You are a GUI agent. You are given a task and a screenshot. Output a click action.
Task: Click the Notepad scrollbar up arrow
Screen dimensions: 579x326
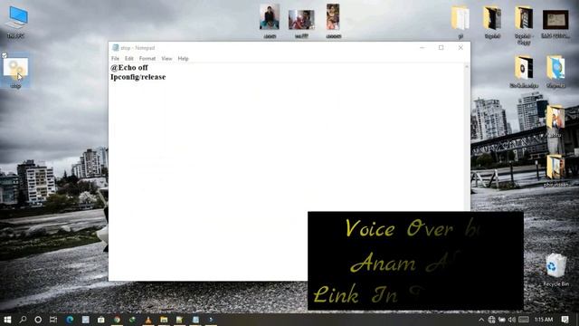[467, 67]
